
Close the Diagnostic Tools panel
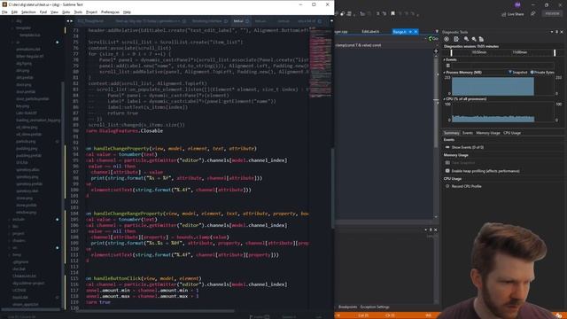click(562, 32)
